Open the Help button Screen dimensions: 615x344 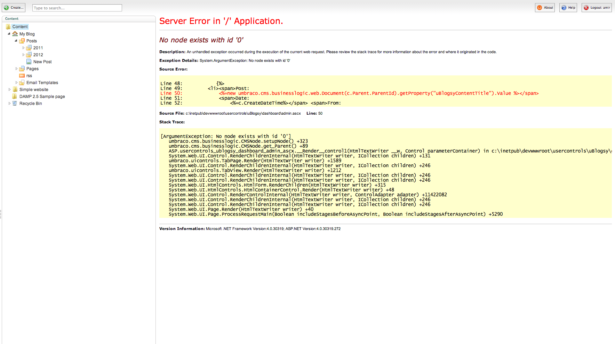point(568,8)
